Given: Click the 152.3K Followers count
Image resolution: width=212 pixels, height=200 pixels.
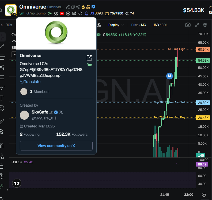Looking at the screenshot, I should [72, 134].
